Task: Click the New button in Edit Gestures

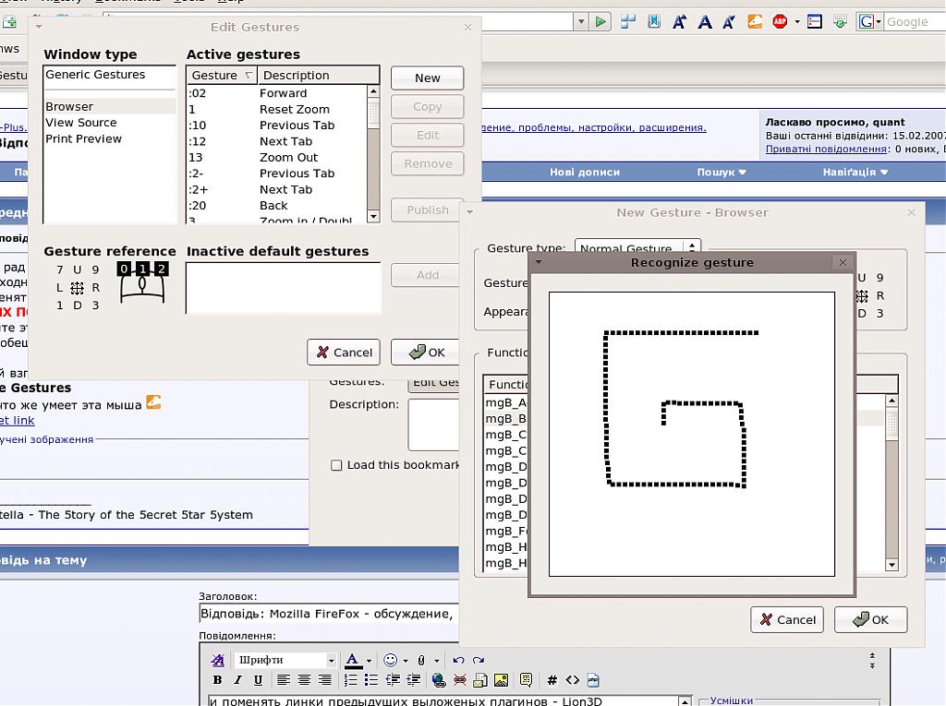Action: 427,78
